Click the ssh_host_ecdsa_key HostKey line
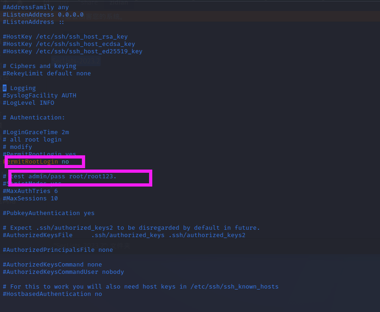The height and width of the screenshot is (312, 380). pos(69,44)
